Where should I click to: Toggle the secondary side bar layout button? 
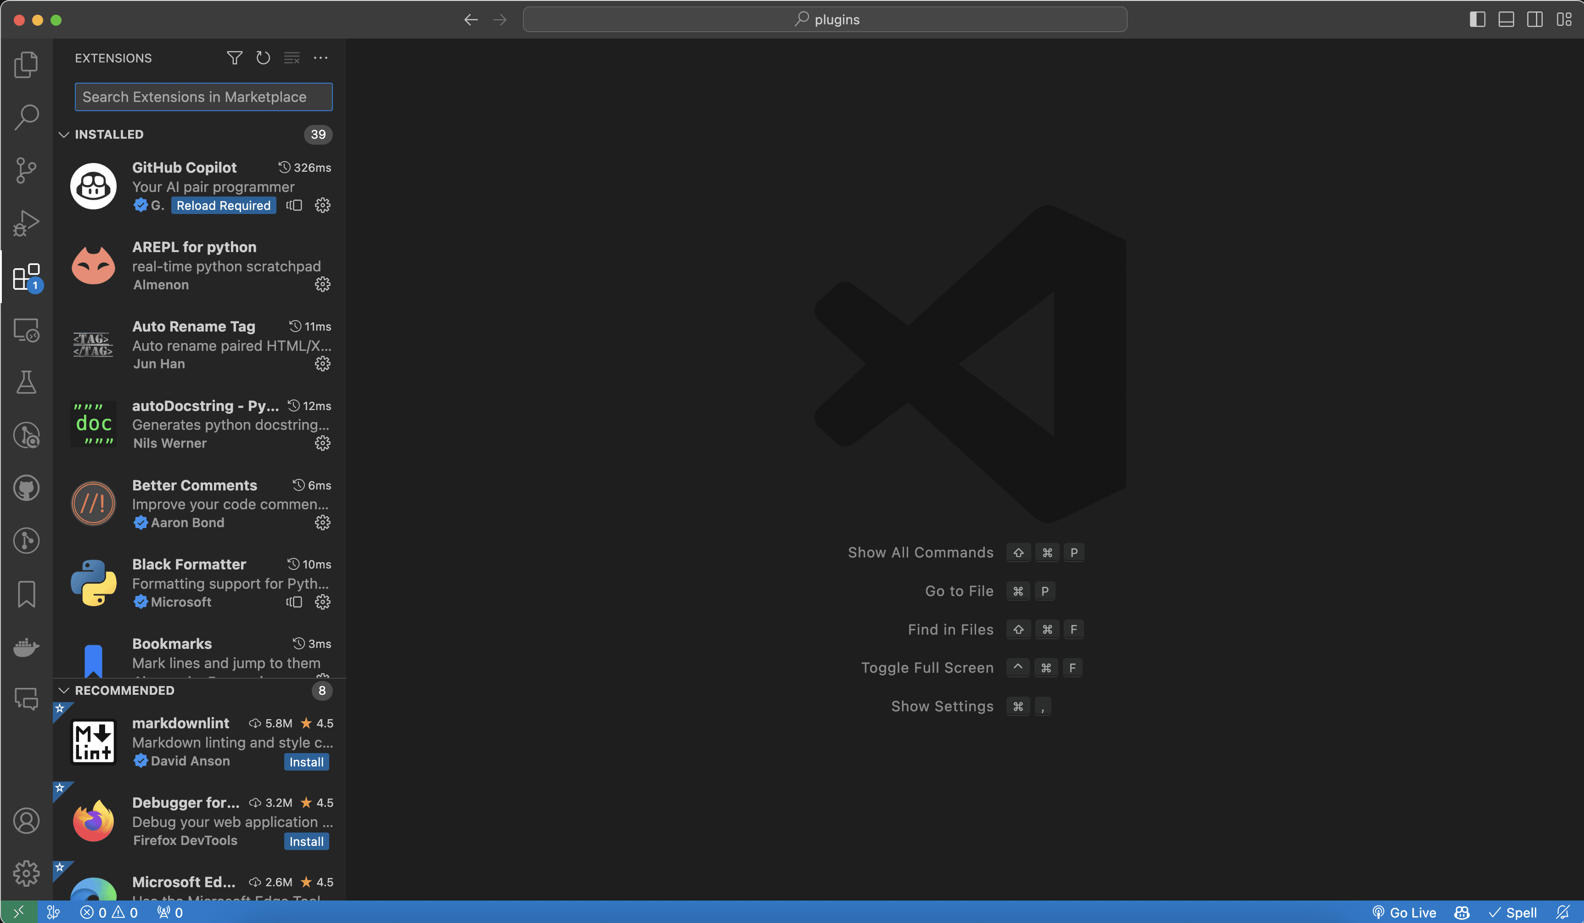pos(1534,19)
